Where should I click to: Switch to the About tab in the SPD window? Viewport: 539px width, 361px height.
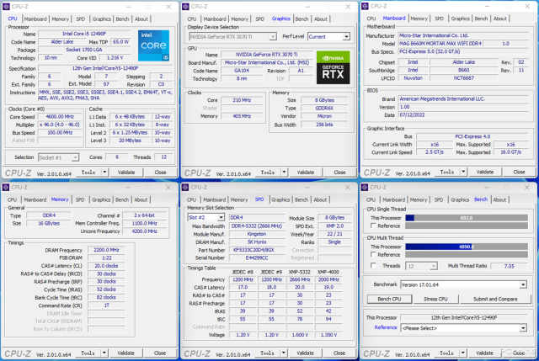pos(320,199)
